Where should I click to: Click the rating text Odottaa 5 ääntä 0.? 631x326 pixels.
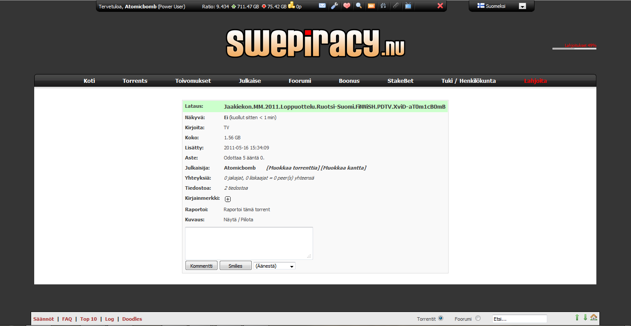coord(244,158)
